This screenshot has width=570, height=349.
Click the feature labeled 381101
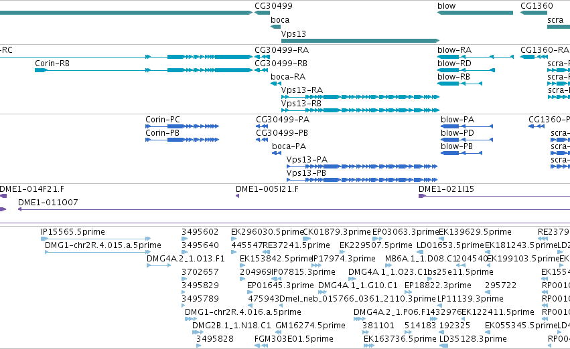[x=378, y=326]
